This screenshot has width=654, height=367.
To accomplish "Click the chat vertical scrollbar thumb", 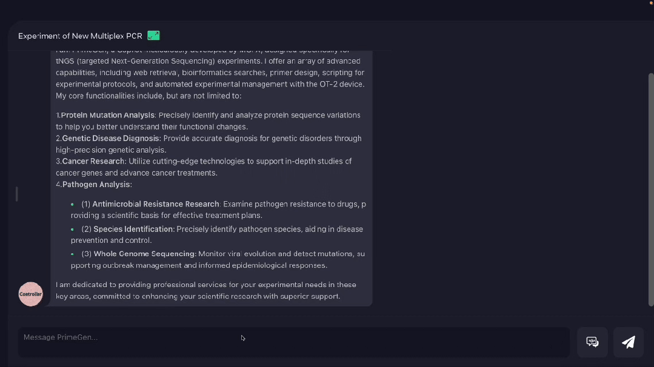I will (x=650, y=190).
